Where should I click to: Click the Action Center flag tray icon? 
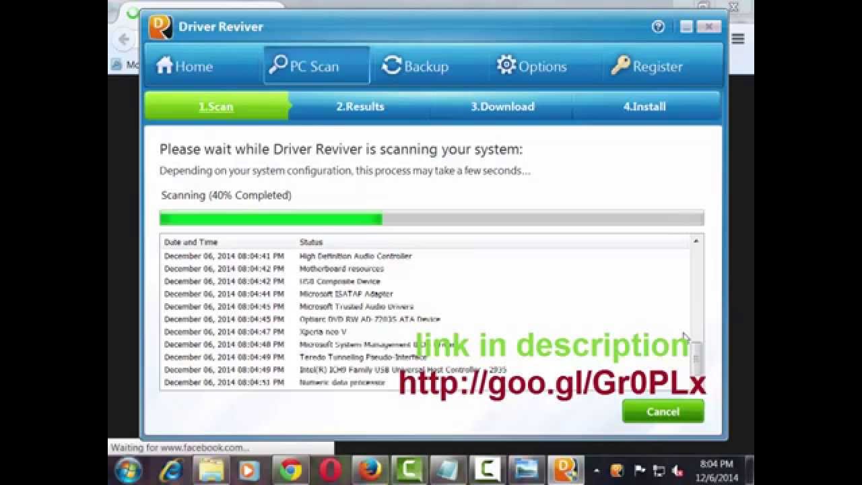pyautogui.click(x=640, y=471)
